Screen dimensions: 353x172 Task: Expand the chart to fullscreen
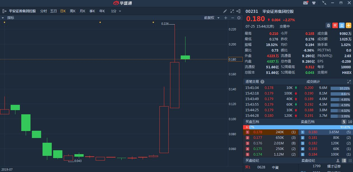(x=232, y=11)
